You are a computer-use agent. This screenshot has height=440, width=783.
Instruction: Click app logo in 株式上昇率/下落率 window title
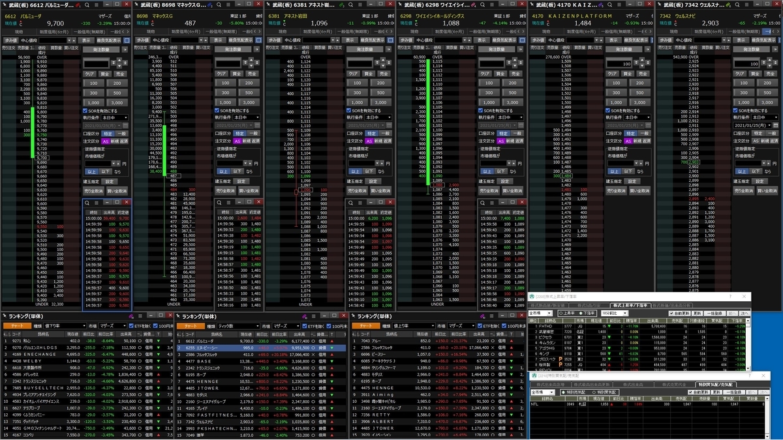[x=532, y=297]
